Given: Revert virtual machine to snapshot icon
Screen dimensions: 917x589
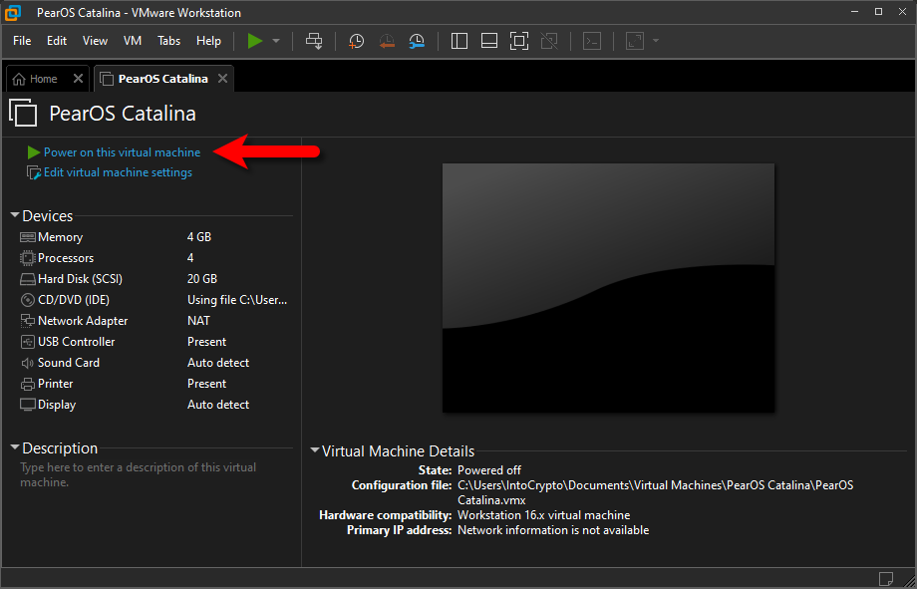Looking at the screenshot, I should [387, 41].
